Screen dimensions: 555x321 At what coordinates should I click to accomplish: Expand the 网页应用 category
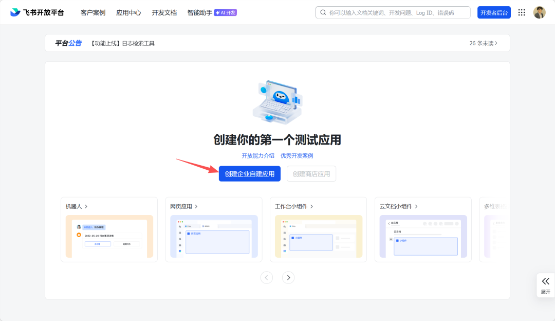point(184,206)
